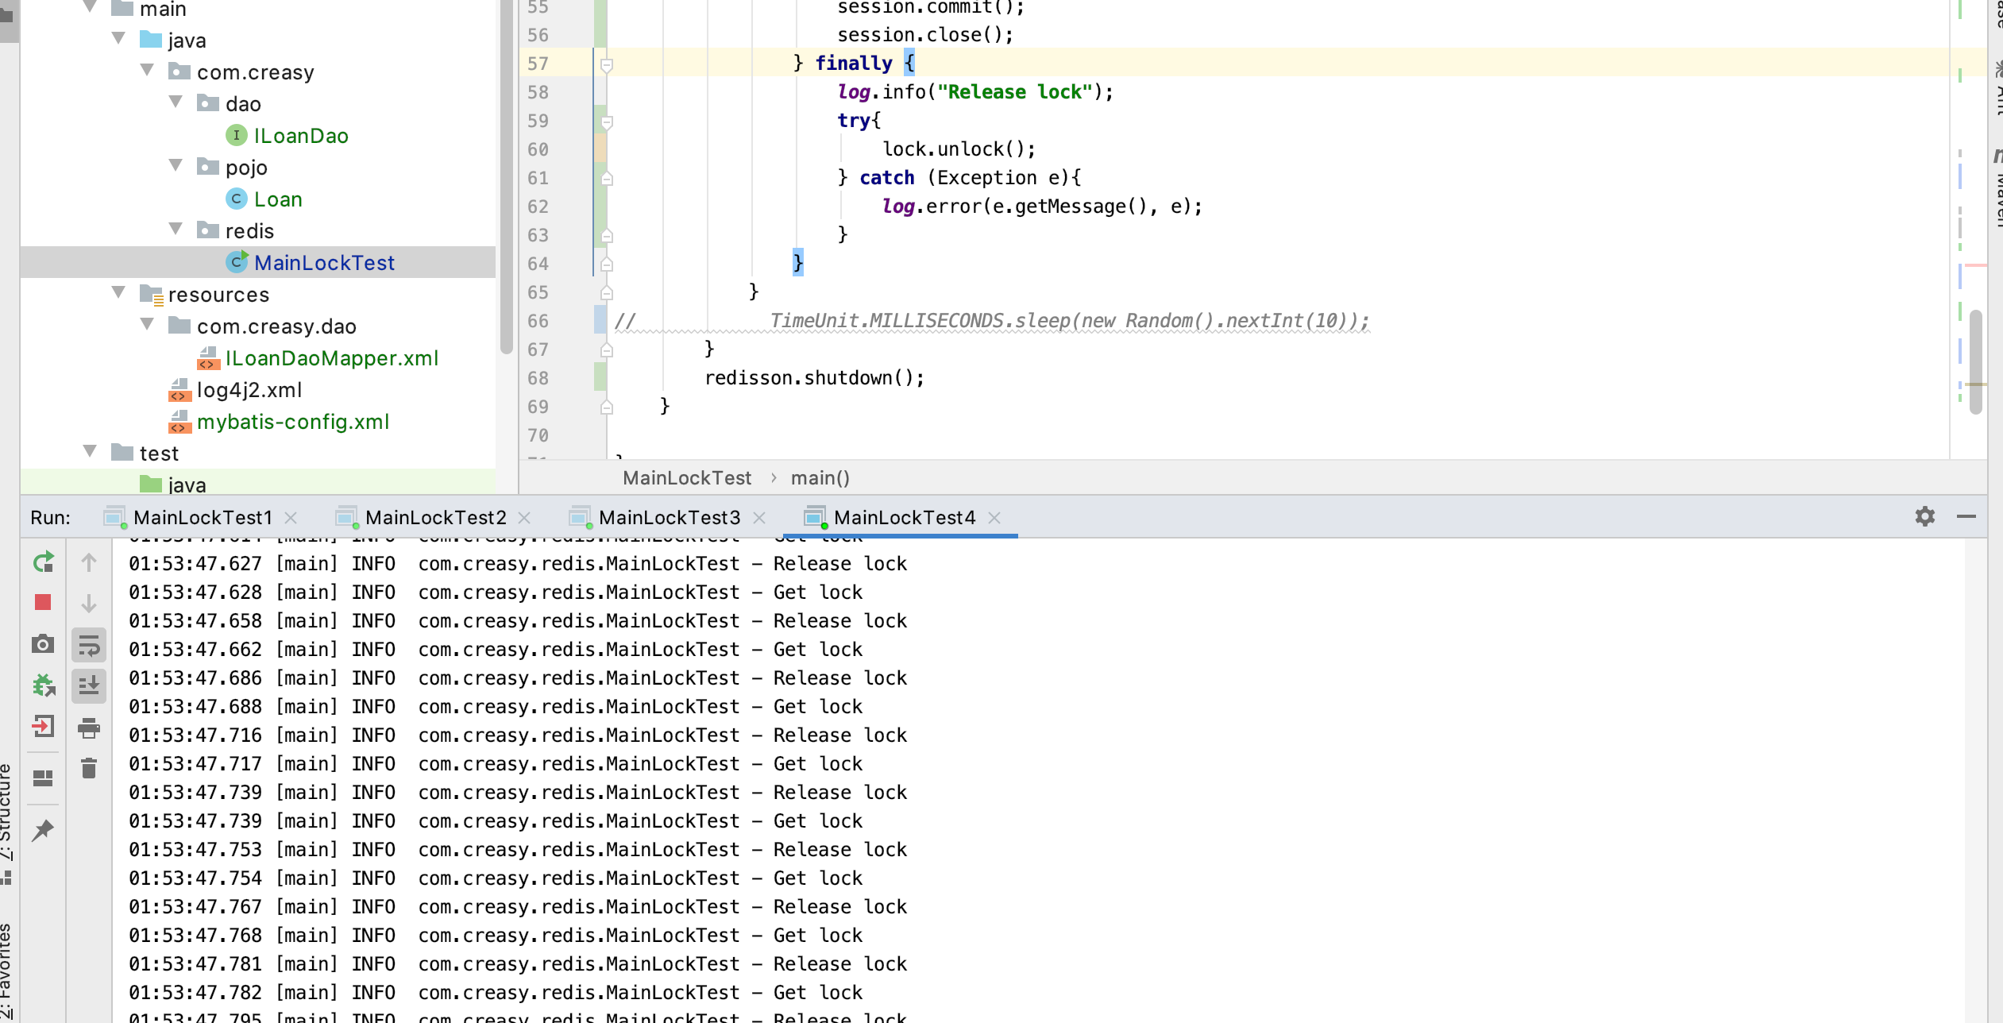Viewport: 2003px width, 1023px height.
Task: Click the Print output icon
Action: (89, 727)
